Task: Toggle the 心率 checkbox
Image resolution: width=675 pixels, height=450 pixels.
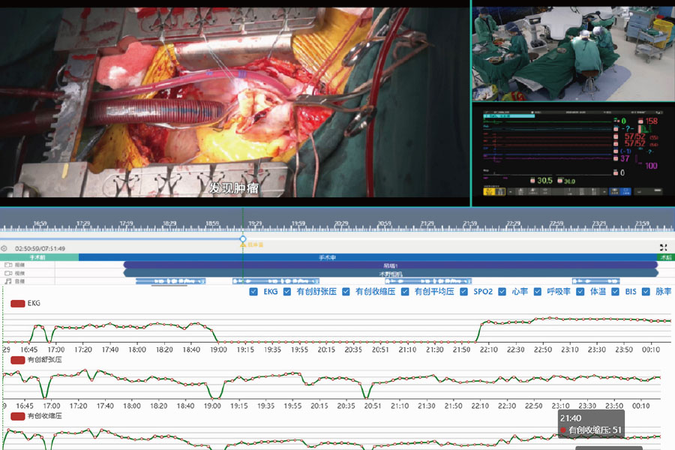Action: [x=502, y=292]
